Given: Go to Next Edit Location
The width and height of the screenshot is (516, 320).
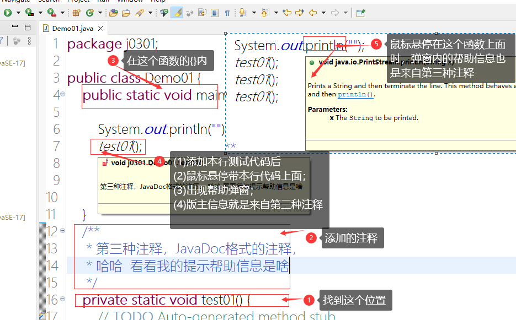Looking at the screenshot, I should [x=300, y=13].
